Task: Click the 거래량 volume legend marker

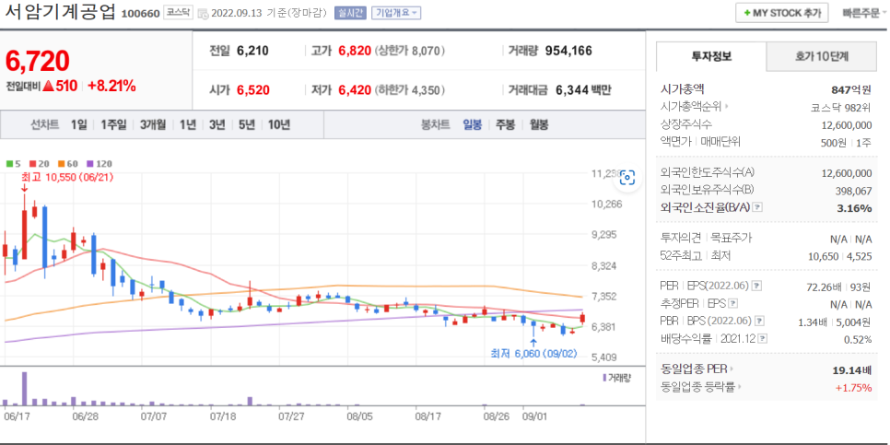Action: point(604,378)
